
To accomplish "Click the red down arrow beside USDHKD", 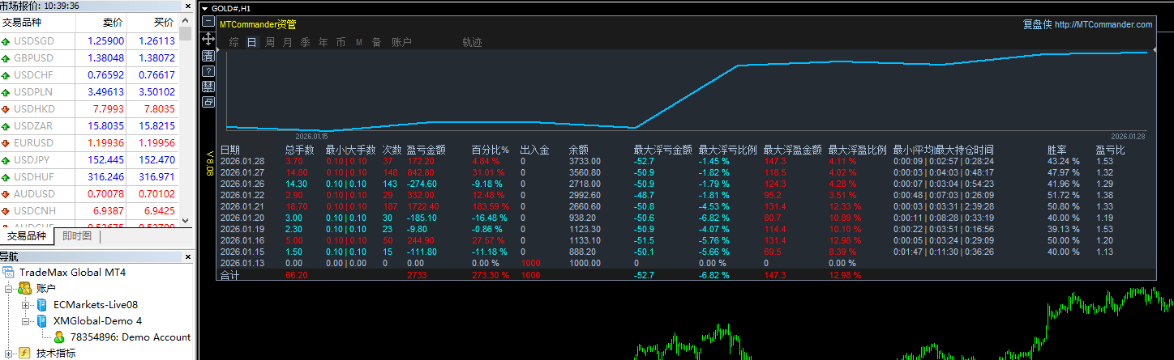I will click(6, 109).
